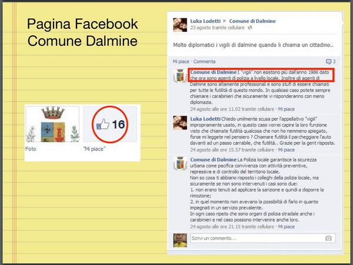This screenshot has width=353, height=265.
Task: Click Comune di Dalmine crest avatar in first comment
Action: click(x=180, y=76)
